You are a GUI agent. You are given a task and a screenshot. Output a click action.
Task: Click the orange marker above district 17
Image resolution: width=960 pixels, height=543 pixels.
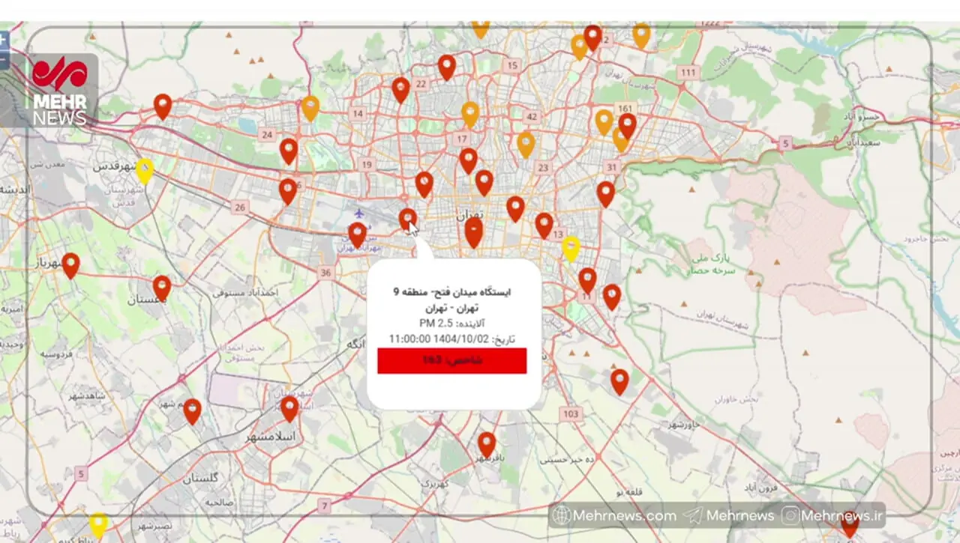tap(470, 113)
